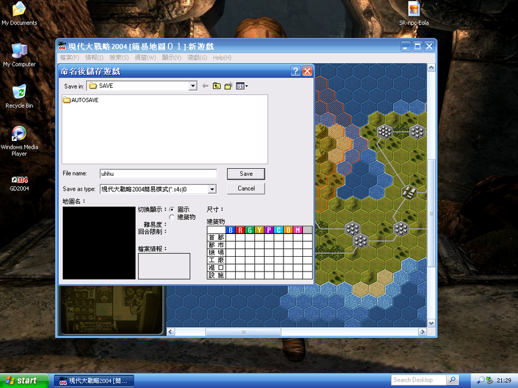
Task: Open the 視窗(W) menu
Action: 145,58
